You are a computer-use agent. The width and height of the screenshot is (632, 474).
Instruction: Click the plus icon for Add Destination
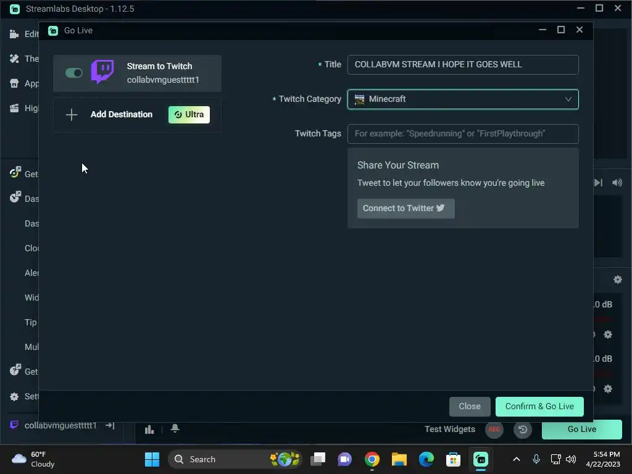click(x=72, y=114)
